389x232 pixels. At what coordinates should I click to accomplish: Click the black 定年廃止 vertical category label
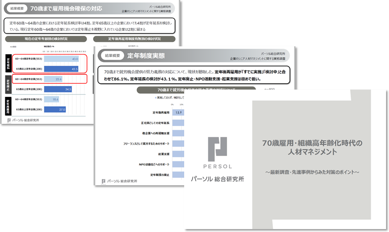coord(8,84)
